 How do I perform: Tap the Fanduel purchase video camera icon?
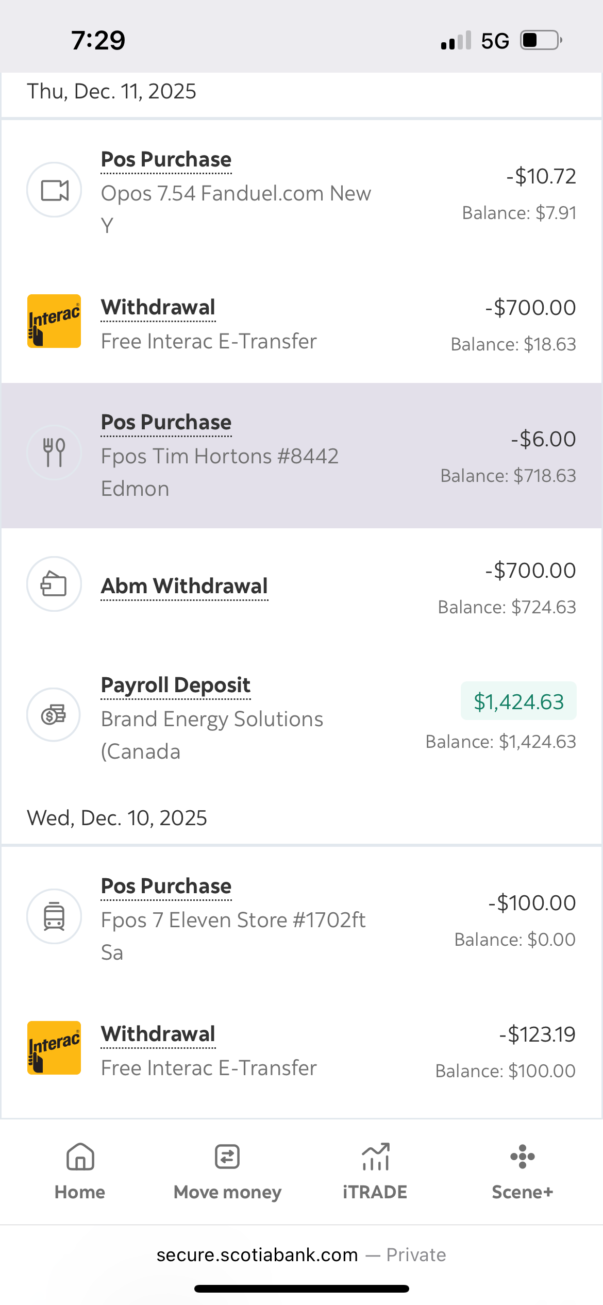point(54,190)
